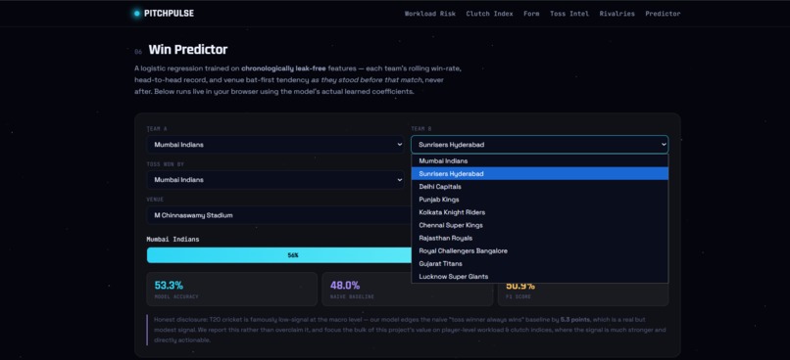790x360 pixels.
Task: Click the Win Predictor heading
Action: pyautogui.click(x=188, y=49)
